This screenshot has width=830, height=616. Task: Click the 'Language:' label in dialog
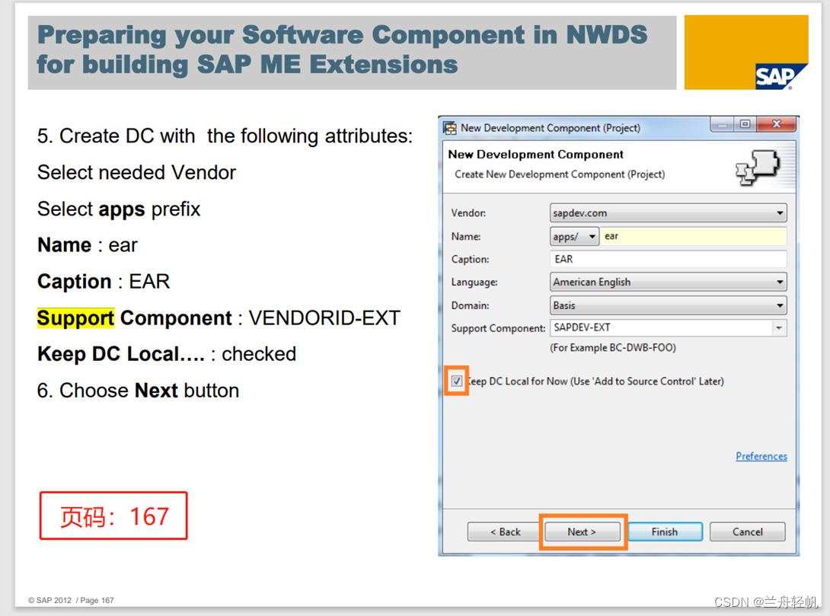(474, 282)
